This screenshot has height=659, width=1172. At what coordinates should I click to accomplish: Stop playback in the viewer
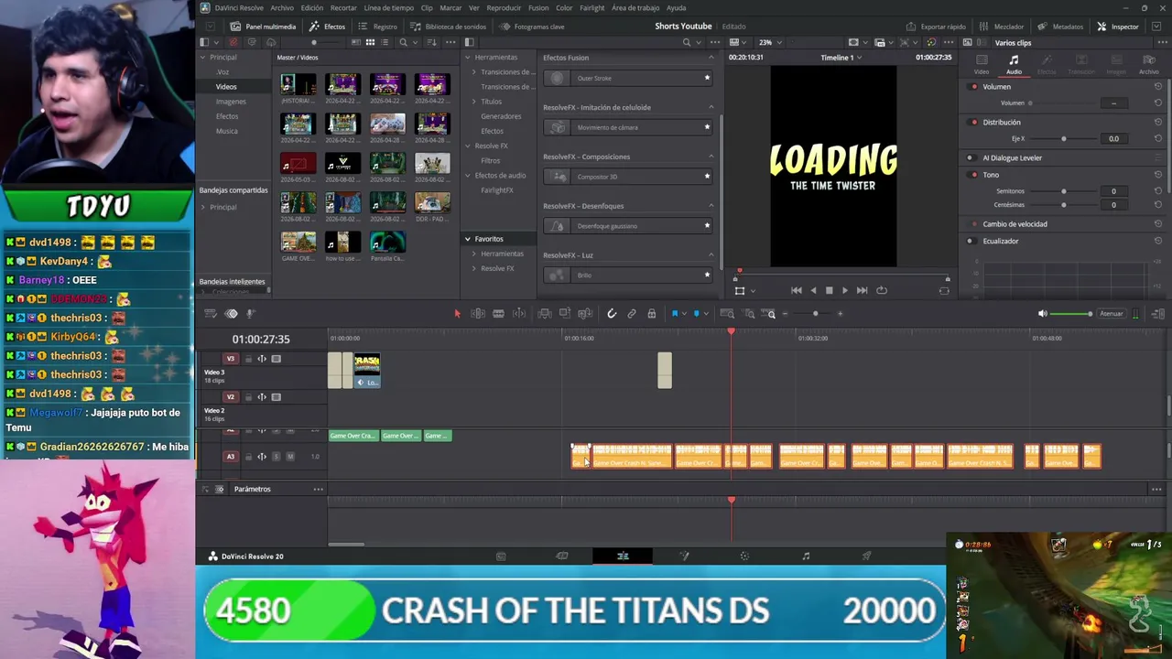click(829, 290)
